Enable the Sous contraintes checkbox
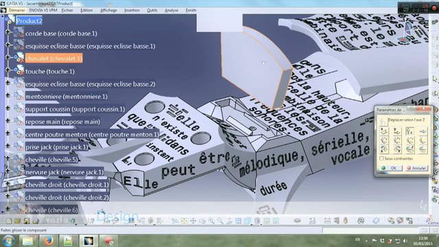Screen dimensions: 439x247 coord(381,158)
